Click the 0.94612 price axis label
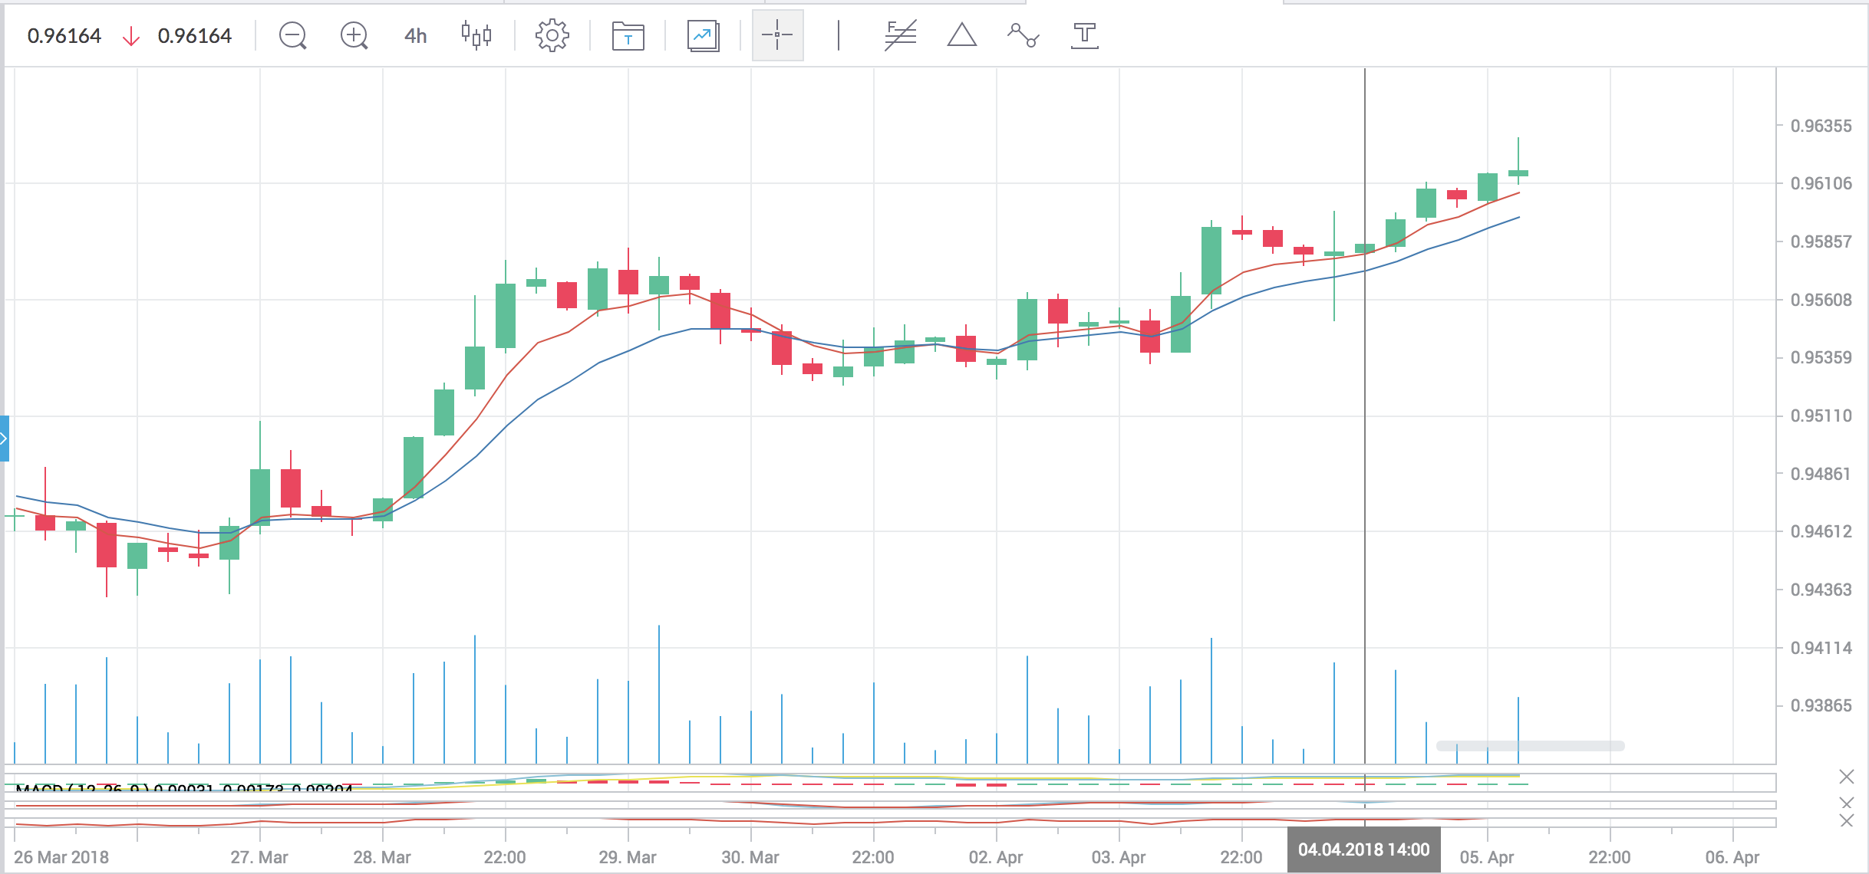This screenshot has height=874, width=1869. (1821, 531)
